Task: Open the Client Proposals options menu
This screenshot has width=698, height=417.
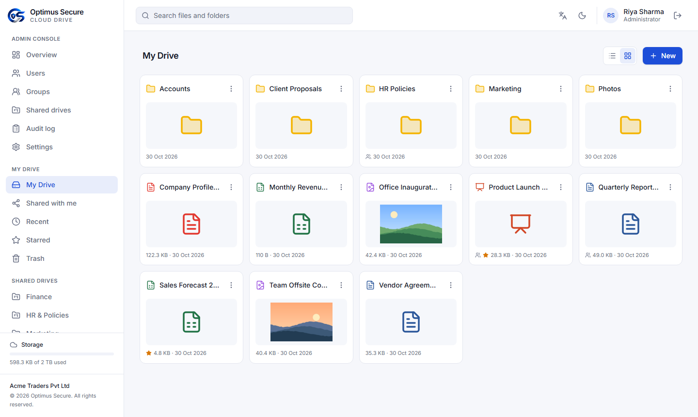Action: (x=341, y=89)
